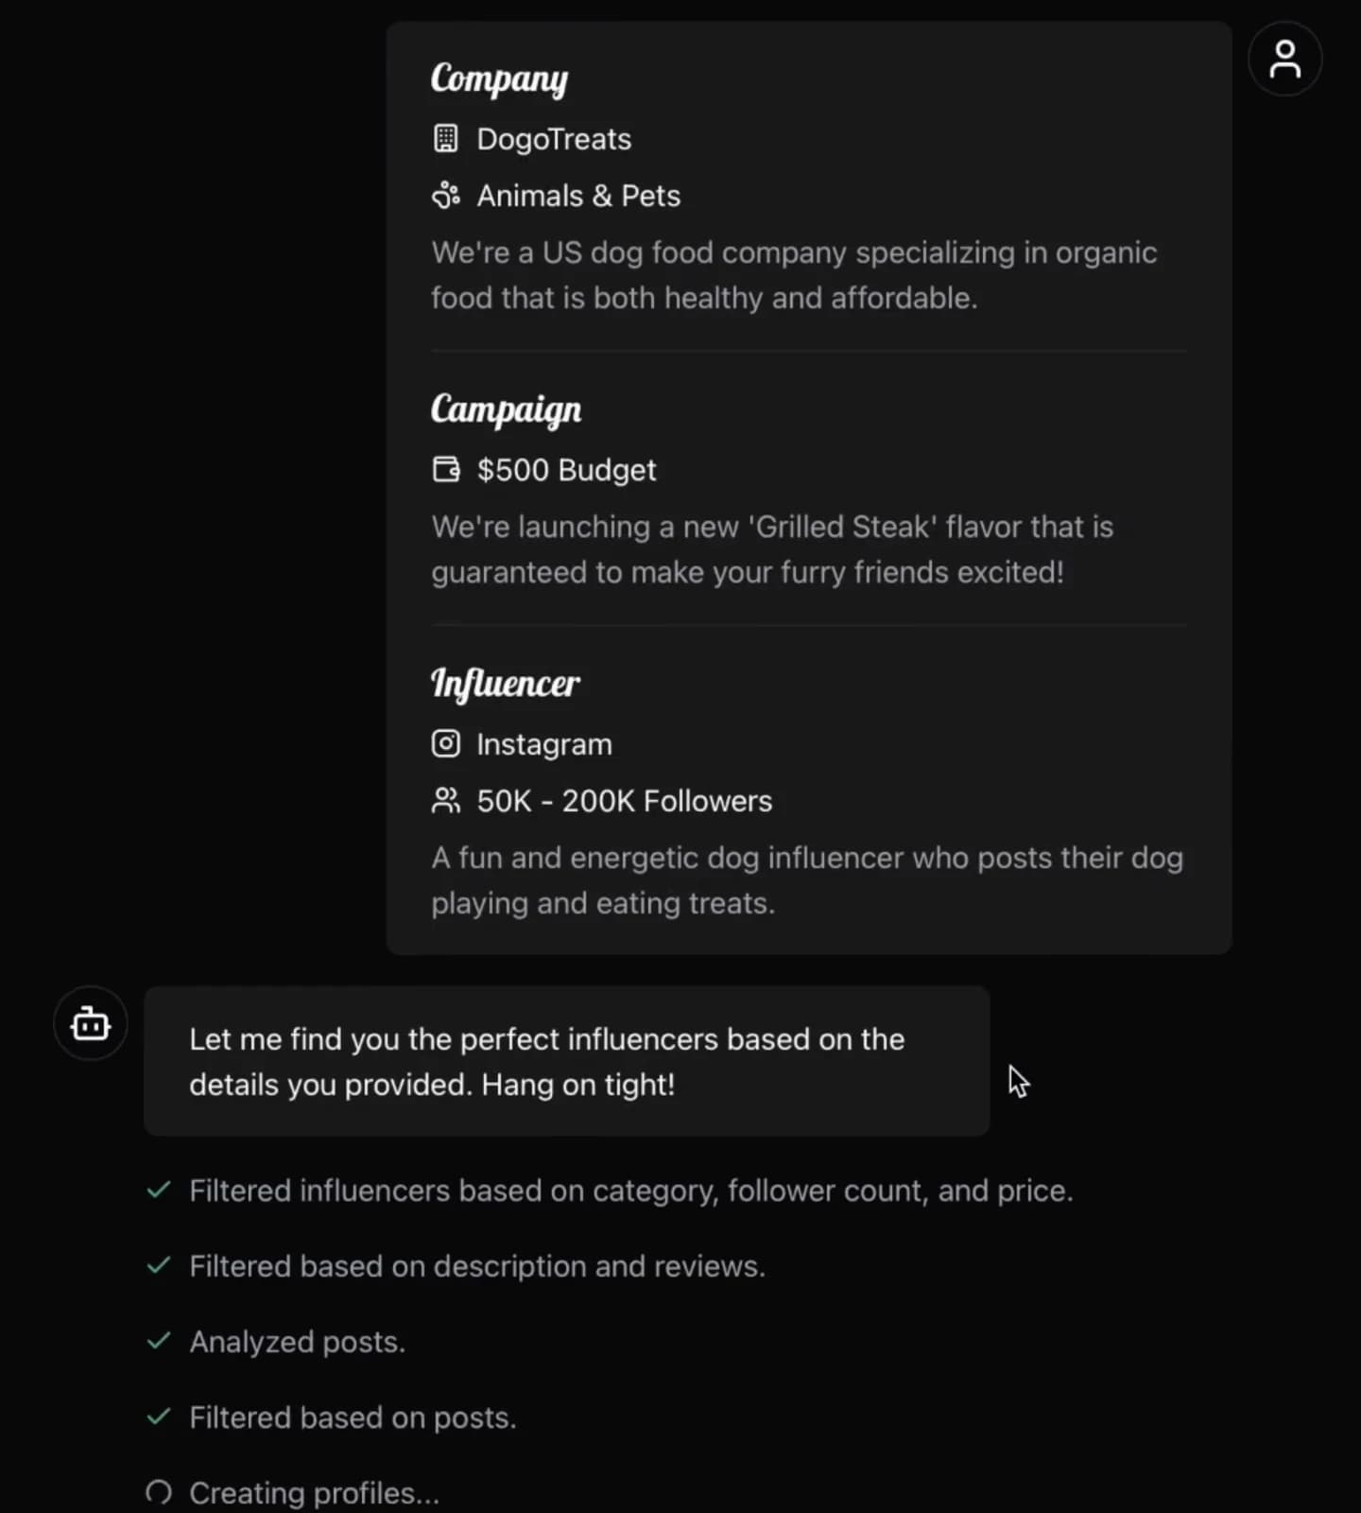Click the camera icon in the Influencer section
This screenshot has height=1513, width=1361.
447,744
